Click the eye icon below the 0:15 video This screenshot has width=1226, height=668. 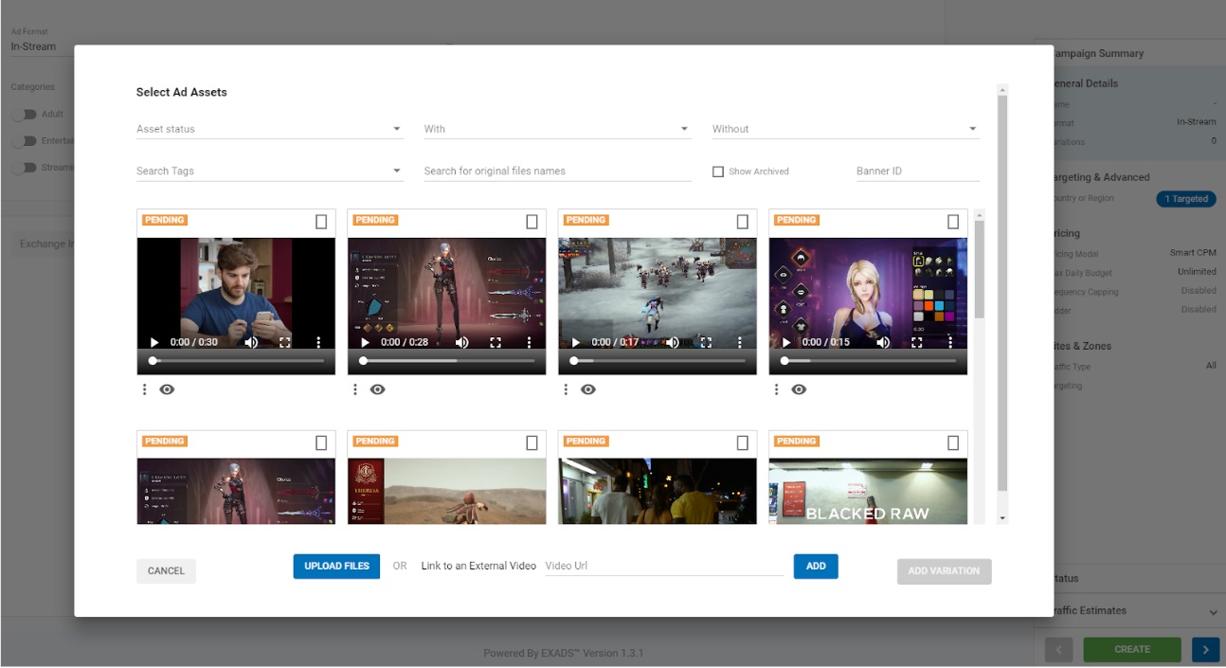(x=799, y=389)
